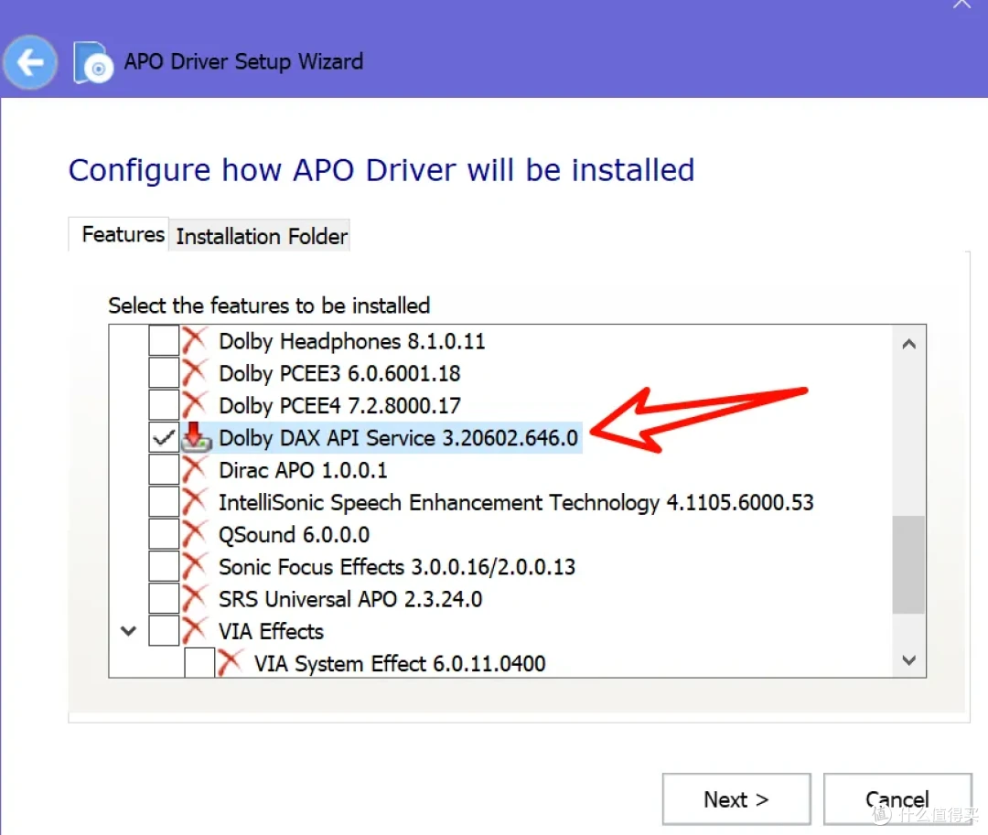This screenshot has width=988, height=835.
Task: Click the install icon beside Dolby DAX API Service
Action: coord(196,437)
